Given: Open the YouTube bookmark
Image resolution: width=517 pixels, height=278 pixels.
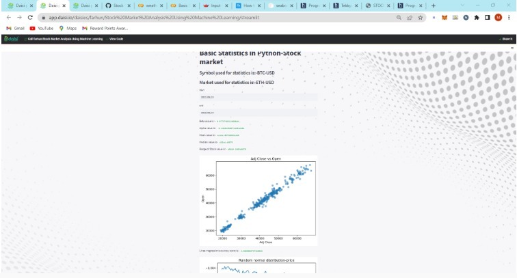Looking at the screenshot, I should pyautogui.click(x=42, y=28).
